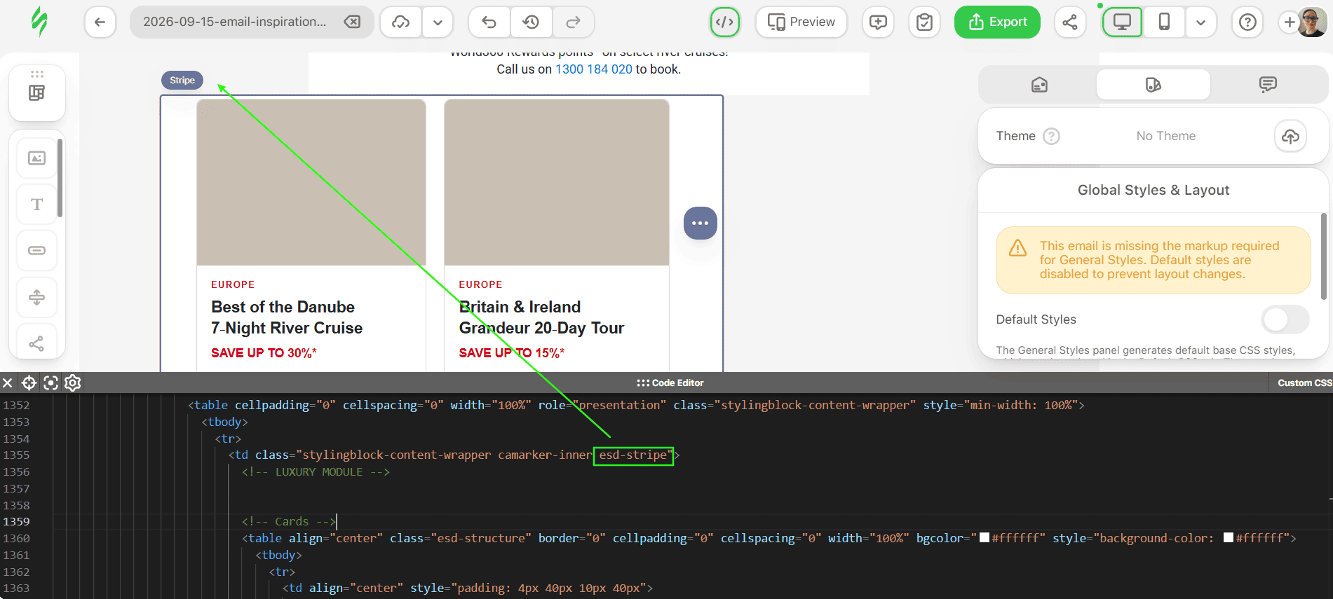This screenshot has height=599, width=1333.
Task: Select the spacer block icon in left sidebar
Action: (37, 297)
